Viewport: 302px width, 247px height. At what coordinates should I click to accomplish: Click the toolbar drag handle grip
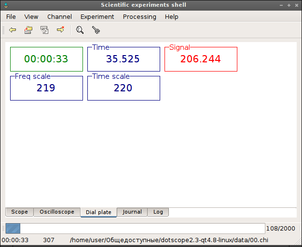click(x=3, y=30)
